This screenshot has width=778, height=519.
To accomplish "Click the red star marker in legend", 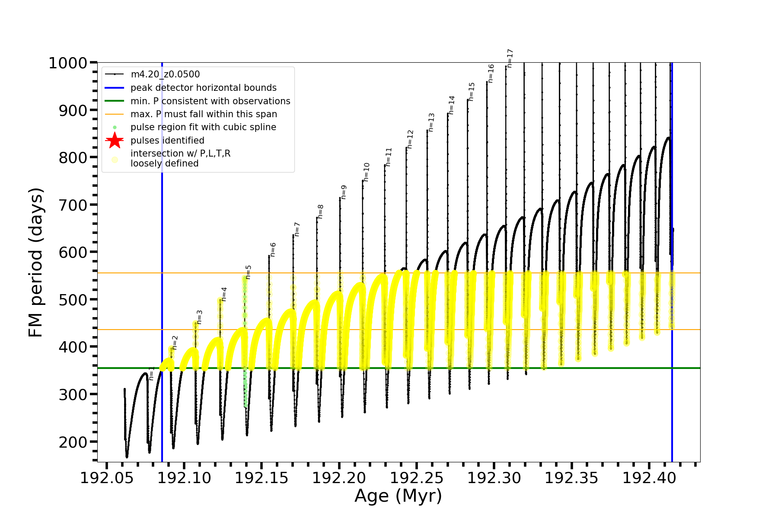I will (x=115, y=140).
